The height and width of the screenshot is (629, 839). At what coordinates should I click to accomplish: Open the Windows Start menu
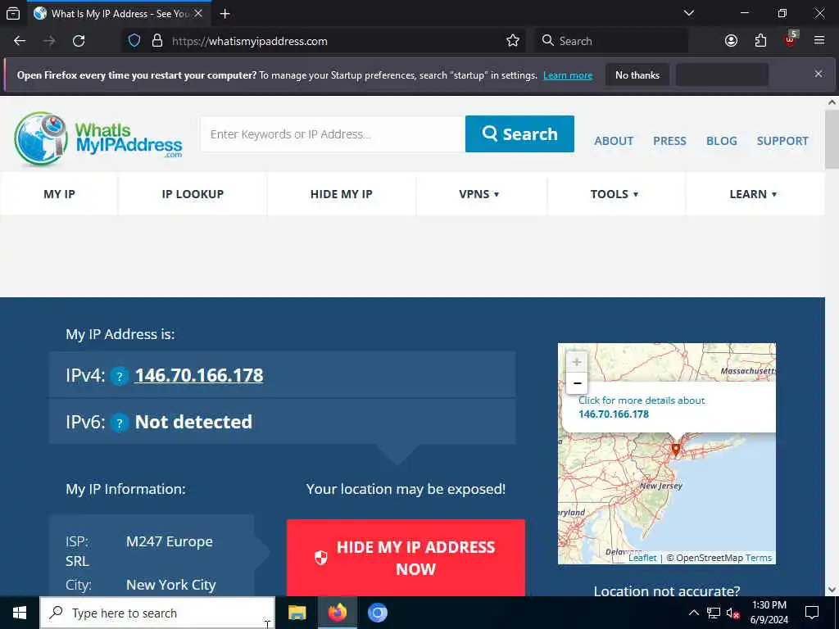(x=20, y=613)
